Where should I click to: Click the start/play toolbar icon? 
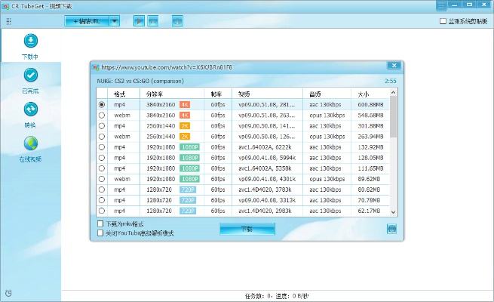pos(139,21)
